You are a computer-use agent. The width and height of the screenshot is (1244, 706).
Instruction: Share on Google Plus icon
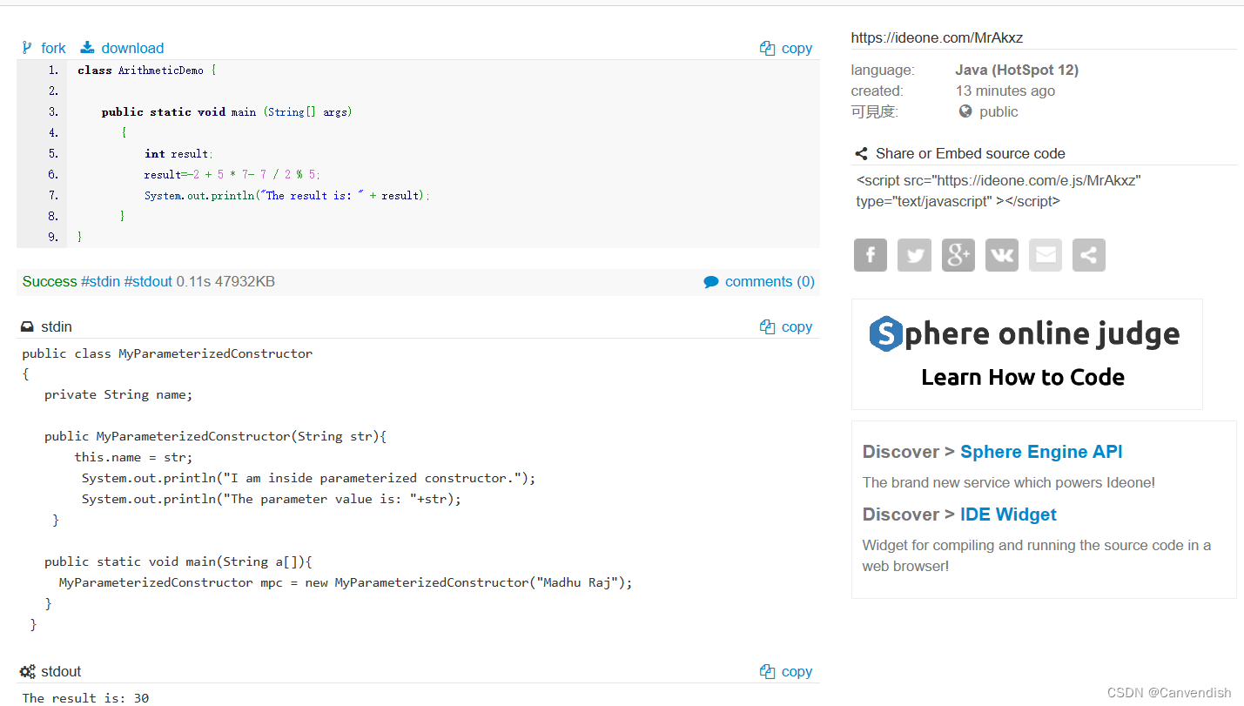click(958, 255)
